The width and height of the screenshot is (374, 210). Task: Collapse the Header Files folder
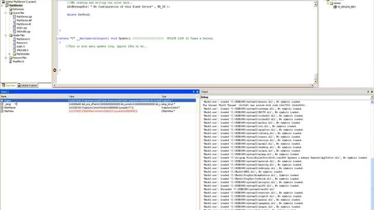6,35
